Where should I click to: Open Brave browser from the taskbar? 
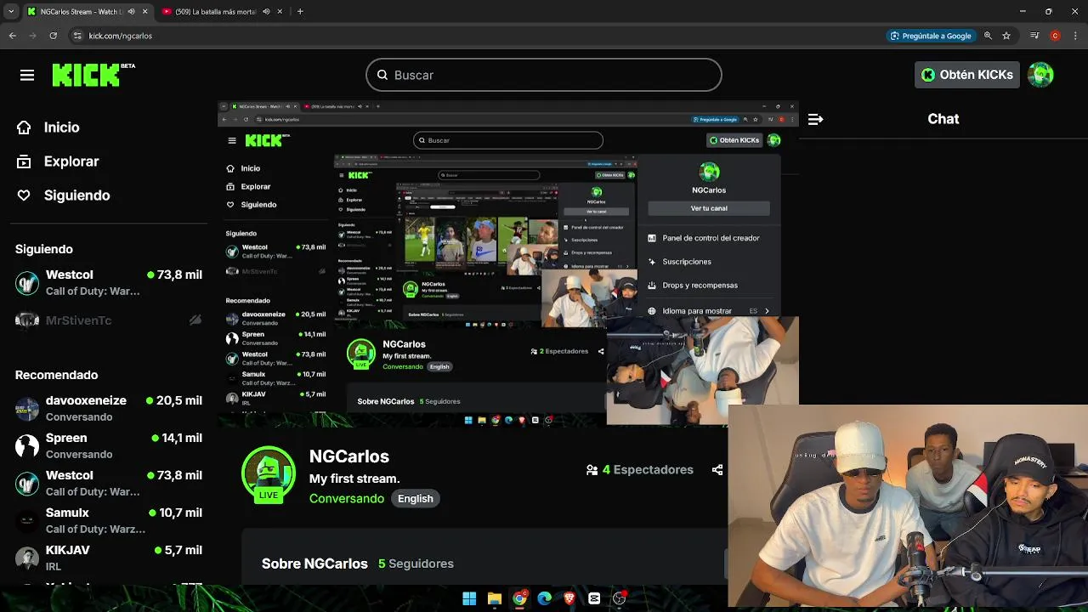point(569,598)
